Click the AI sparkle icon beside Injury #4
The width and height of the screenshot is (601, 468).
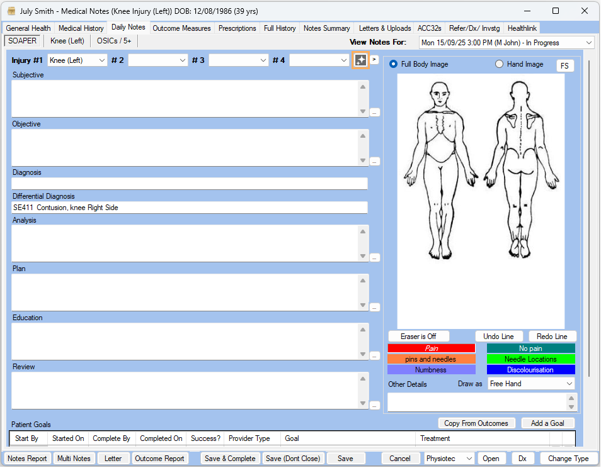[360, 60]
